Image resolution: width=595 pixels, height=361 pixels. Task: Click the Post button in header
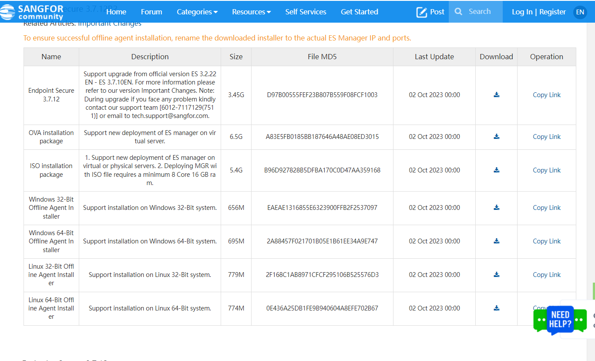(430, 12)
